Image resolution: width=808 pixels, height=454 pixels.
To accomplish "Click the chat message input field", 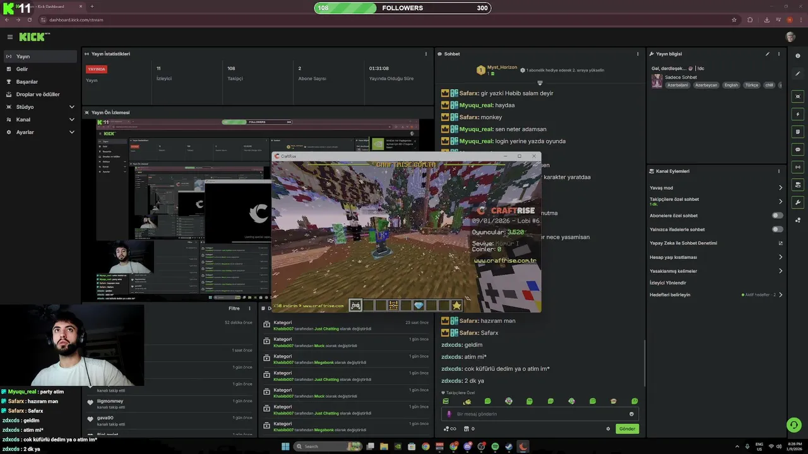I will (x=540, y=414).
